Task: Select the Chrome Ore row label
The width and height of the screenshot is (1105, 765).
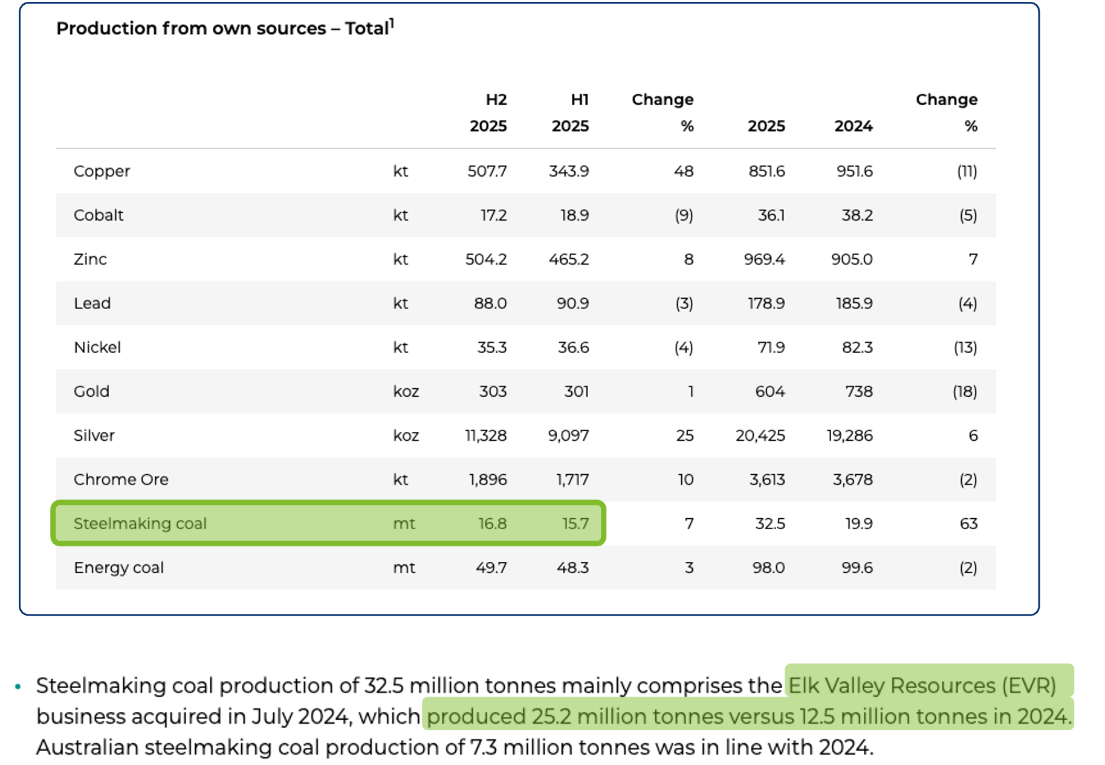Action: click(x=121, y=480)
